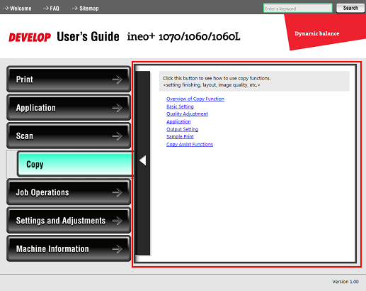Image resolution: width=366 pixels, height=291 pixels.
Task: Open the Application link in copy panel
Action: 178,121
